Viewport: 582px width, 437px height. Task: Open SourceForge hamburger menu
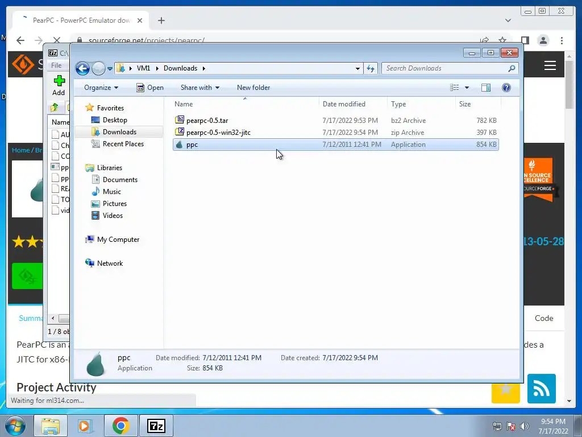[550, 65]
